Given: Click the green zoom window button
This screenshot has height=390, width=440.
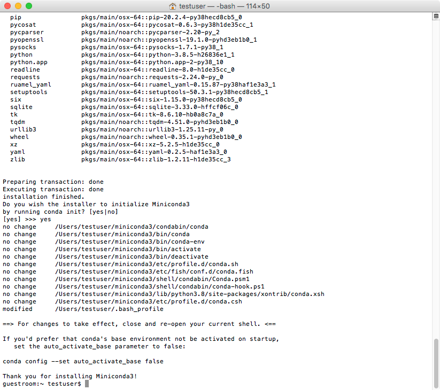Looking at the screenshot, I should click(x=29, y=6).
